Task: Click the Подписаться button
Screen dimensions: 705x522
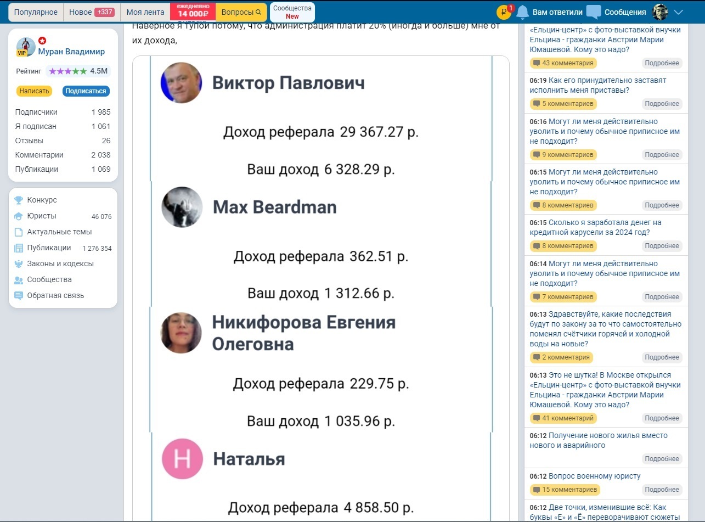Action: click(x=86, y=91)
